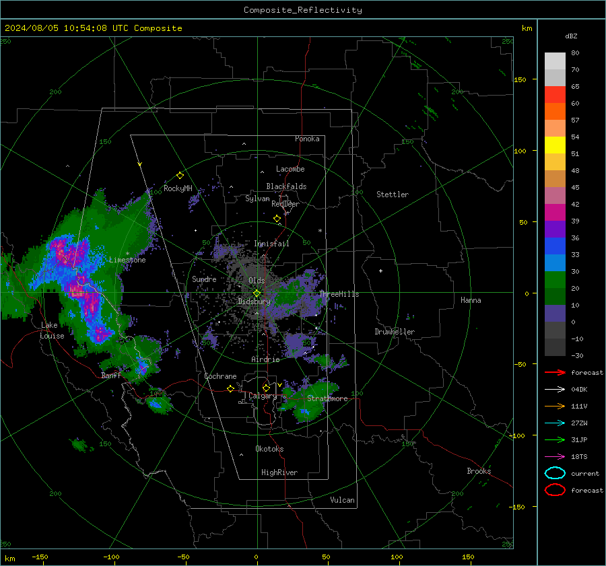
Task: Click the Drumheller label
Action: [x=395, y=332]
